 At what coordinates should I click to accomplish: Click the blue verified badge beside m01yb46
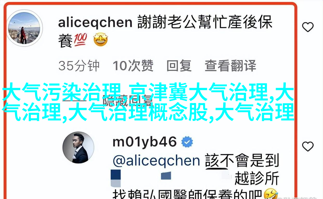coord(187,142)
